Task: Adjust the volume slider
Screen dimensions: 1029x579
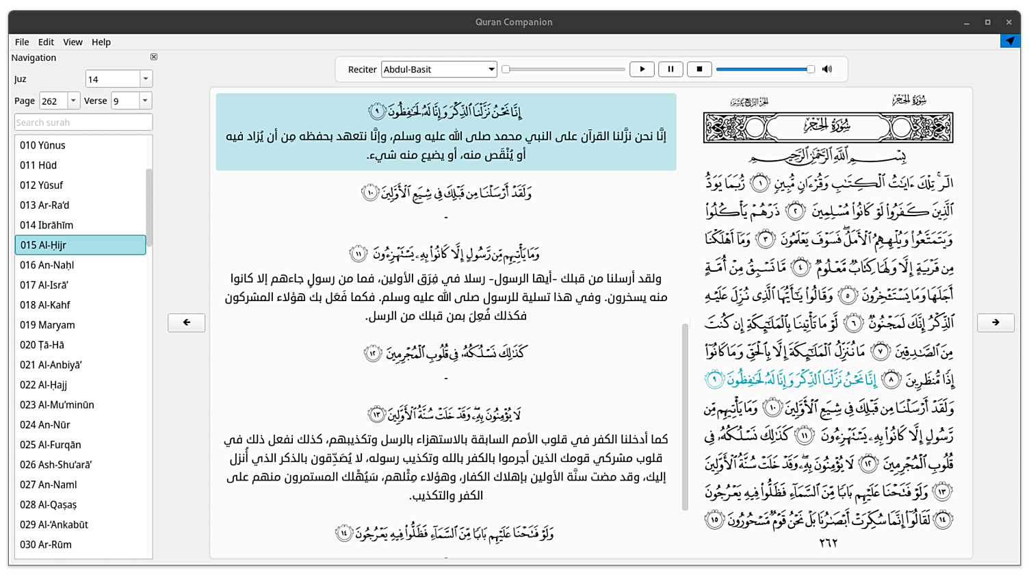Action: point(764,69)
